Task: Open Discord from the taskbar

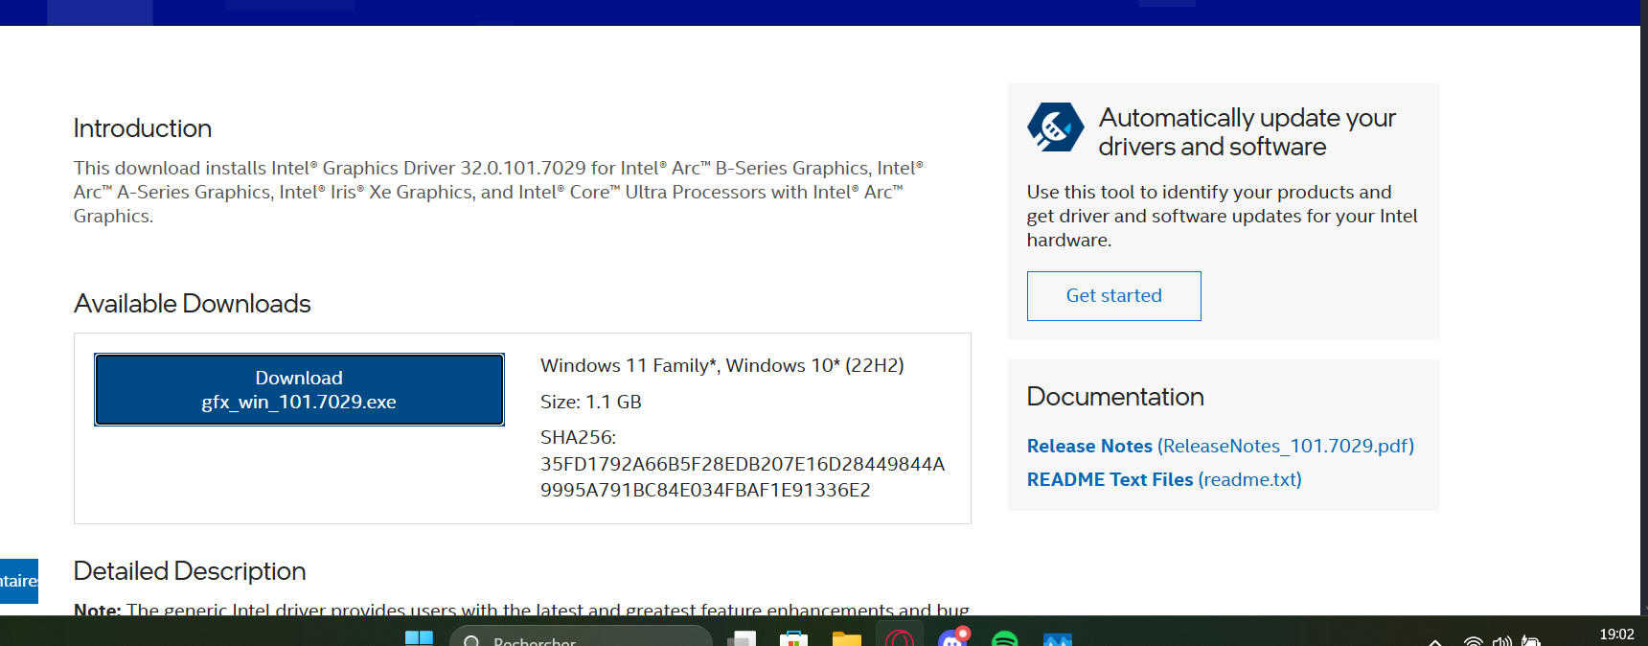Action: [x=952, y=637]
